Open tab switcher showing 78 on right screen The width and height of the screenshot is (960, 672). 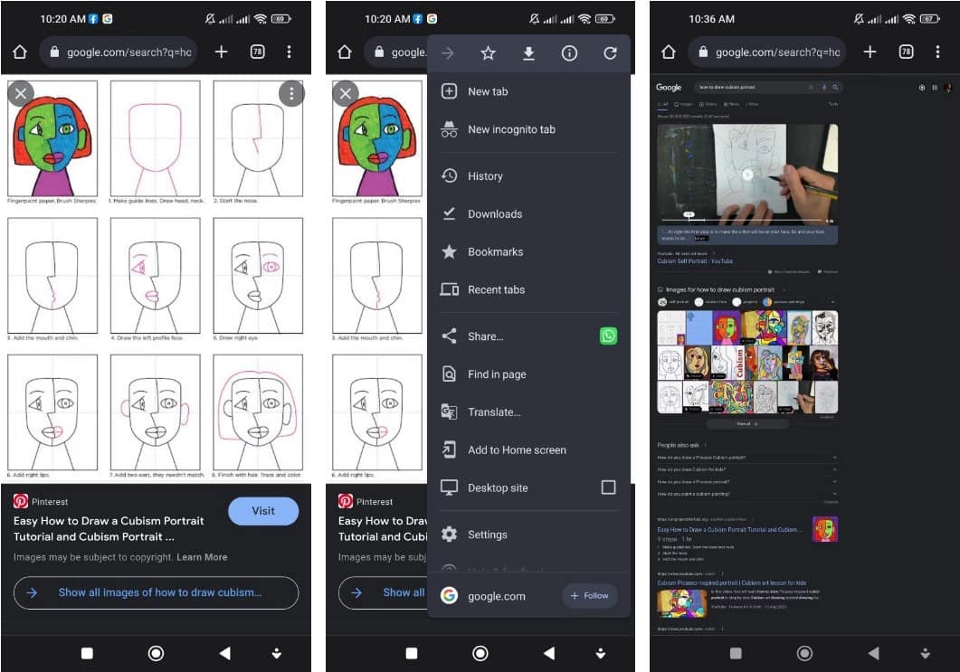pyautogui.click(x=906, y=52)
